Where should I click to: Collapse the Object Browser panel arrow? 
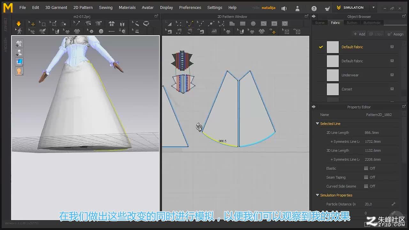tap(314, 17)
